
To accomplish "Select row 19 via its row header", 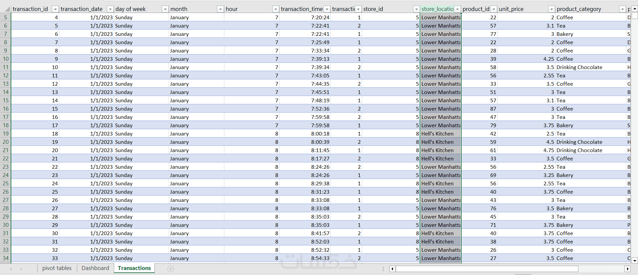I will tap(6, 134).
